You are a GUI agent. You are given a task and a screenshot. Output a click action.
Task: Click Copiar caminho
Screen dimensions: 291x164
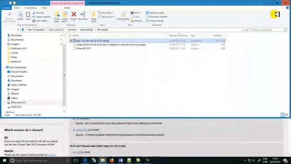point(41,17)
